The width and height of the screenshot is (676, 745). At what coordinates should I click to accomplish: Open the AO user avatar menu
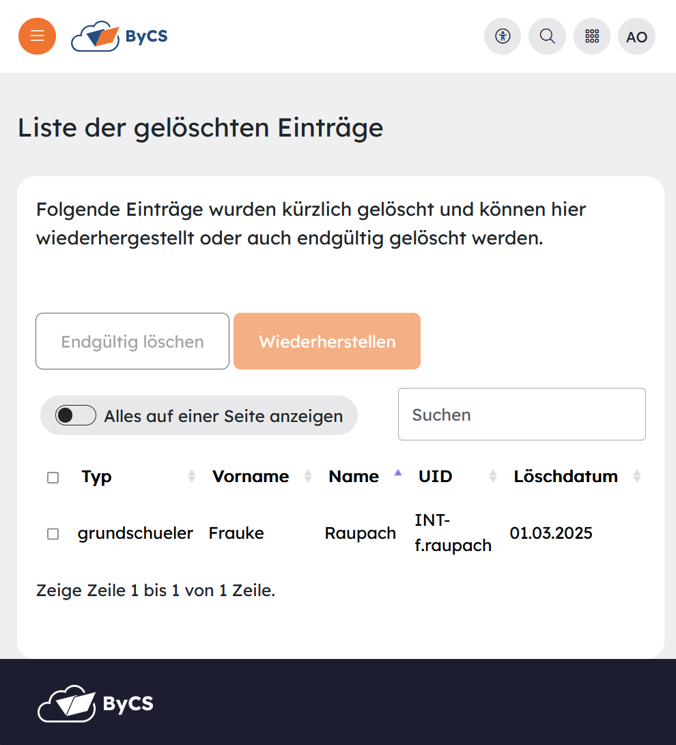click(x=636, y=36)
